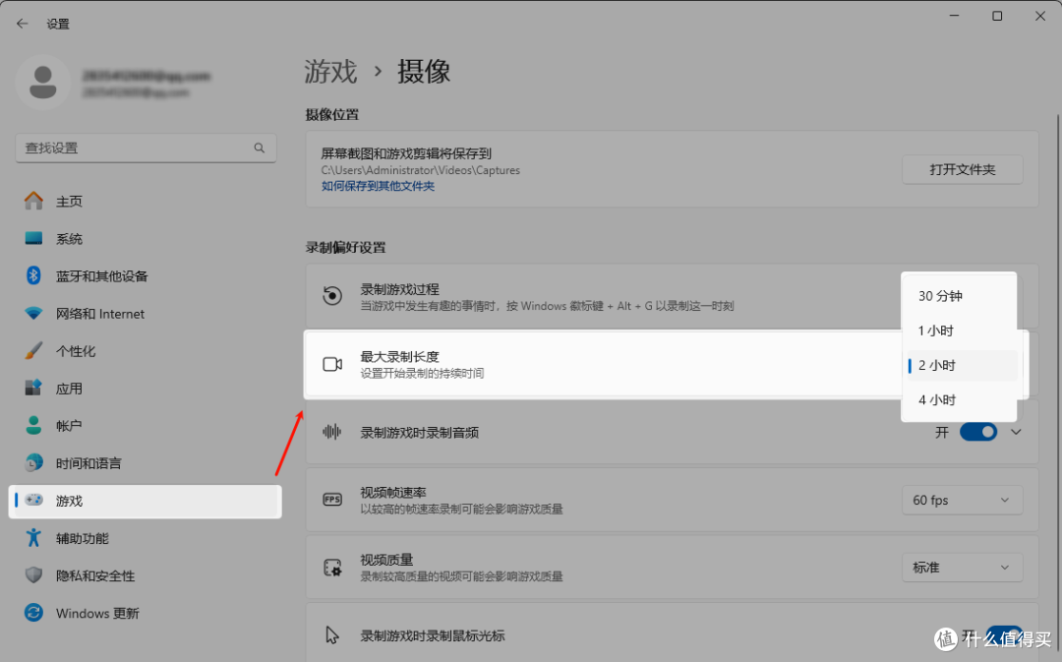Select 4 小时 recording length
Screen dimensions: 1062x662
pos(959,399)
